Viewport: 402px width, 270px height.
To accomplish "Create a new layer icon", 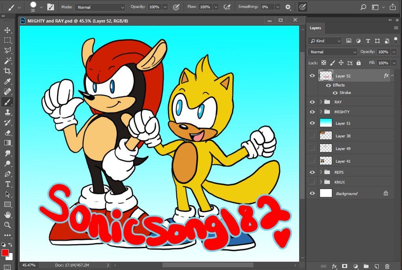I will click(377, 266).
